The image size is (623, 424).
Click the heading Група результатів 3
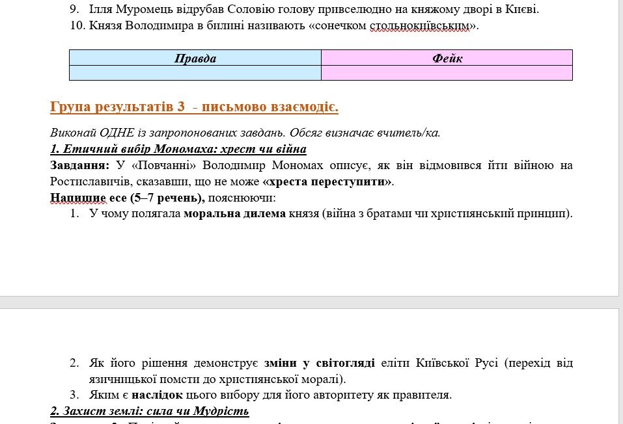coord(193,107)
